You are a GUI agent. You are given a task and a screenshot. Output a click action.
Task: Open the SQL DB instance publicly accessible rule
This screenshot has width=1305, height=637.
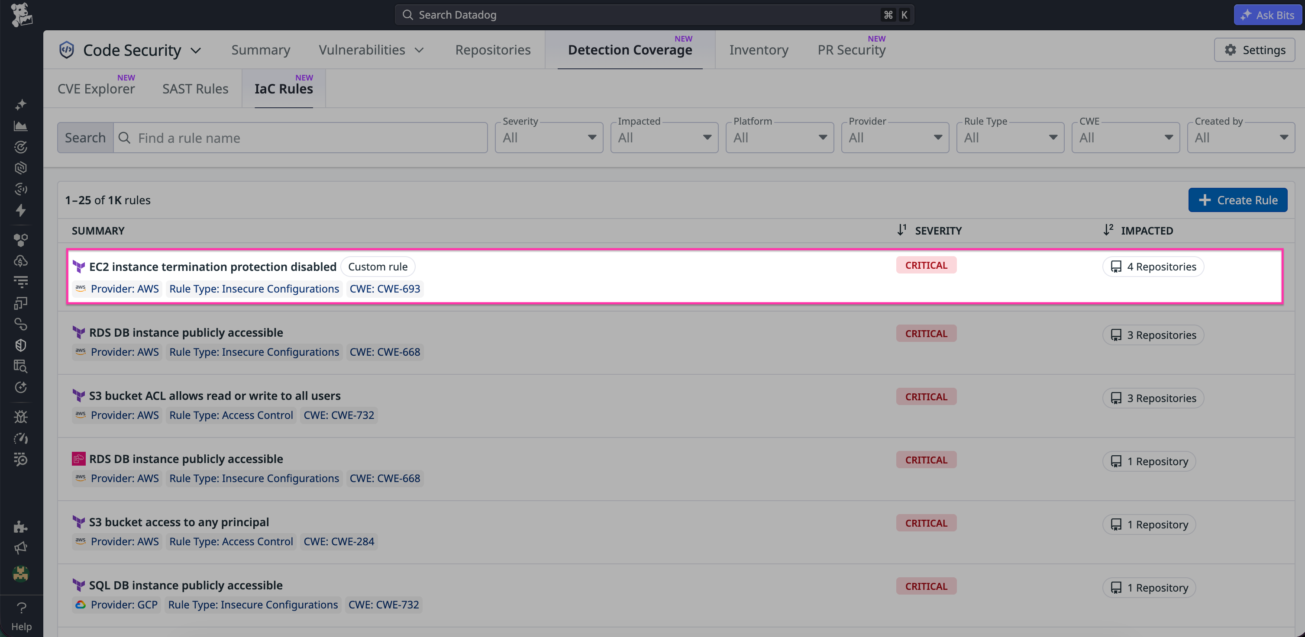[186, 585]
